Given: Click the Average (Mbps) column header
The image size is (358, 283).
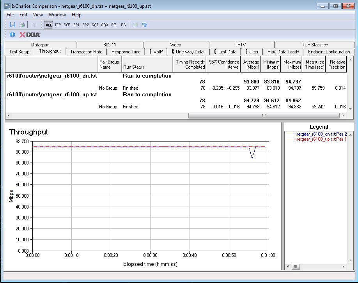Looking at the screenshot, I should click(x=250, y=64).
